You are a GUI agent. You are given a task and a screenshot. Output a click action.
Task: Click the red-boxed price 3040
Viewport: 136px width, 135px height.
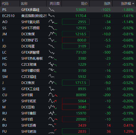tap(76, 107)
